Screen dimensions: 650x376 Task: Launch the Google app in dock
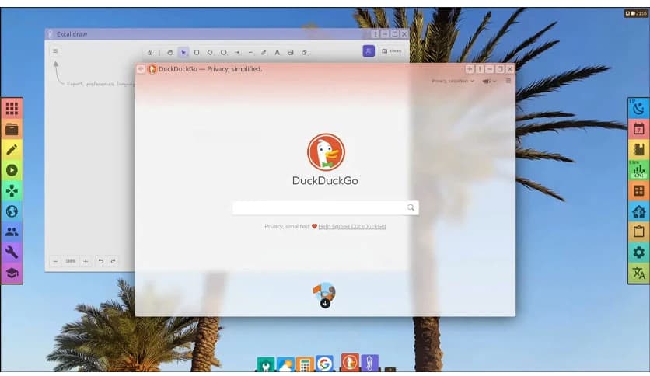pyautogui.click(x=324, y=364)
